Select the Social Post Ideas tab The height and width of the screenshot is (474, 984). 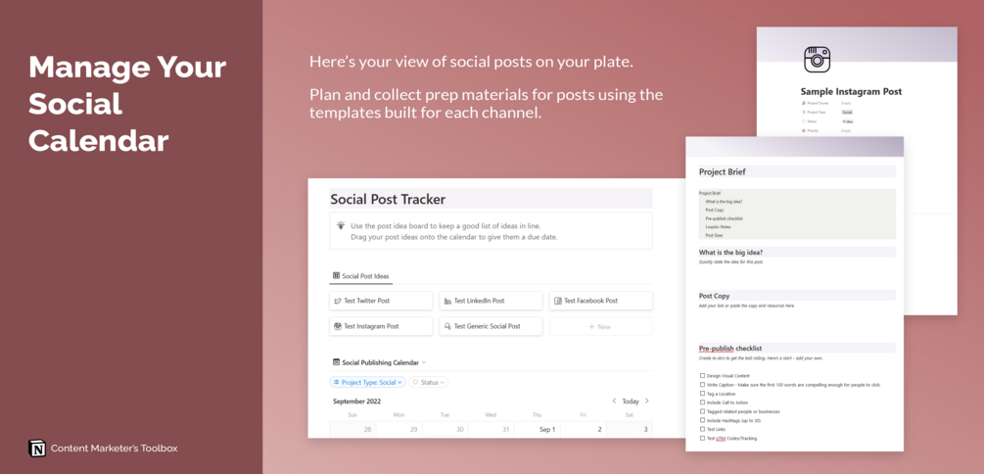point(361,275)
